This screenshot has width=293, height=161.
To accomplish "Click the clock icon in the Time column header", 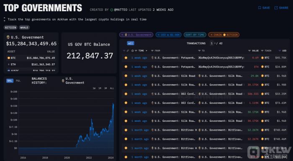I will click(133, 50).
